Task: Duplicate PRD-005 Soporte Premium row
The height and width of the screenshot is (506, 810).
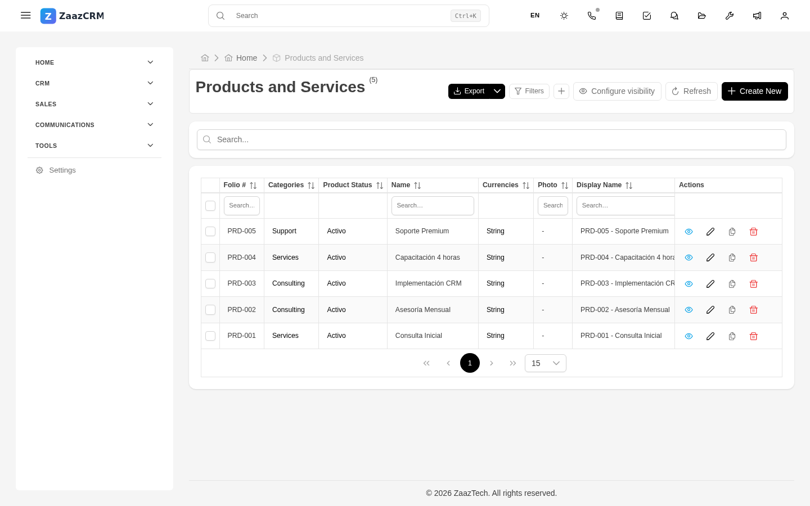Action: click(x=732, y=232)
